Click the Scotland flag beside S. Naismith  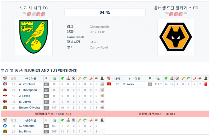5,126
